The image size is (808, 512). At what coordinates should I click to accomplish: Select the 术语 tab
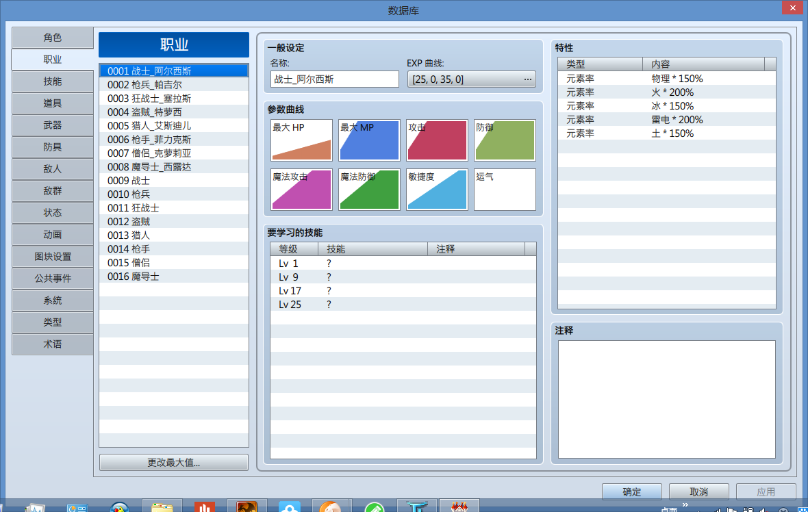click(x=53, y=344)
